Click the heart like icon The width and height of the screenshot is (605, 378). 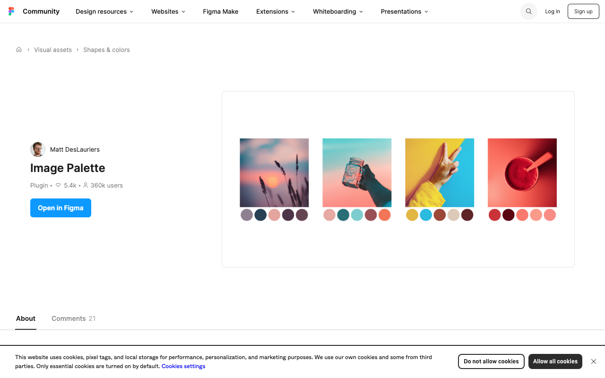pyautogui.click(x=58, y=185)
